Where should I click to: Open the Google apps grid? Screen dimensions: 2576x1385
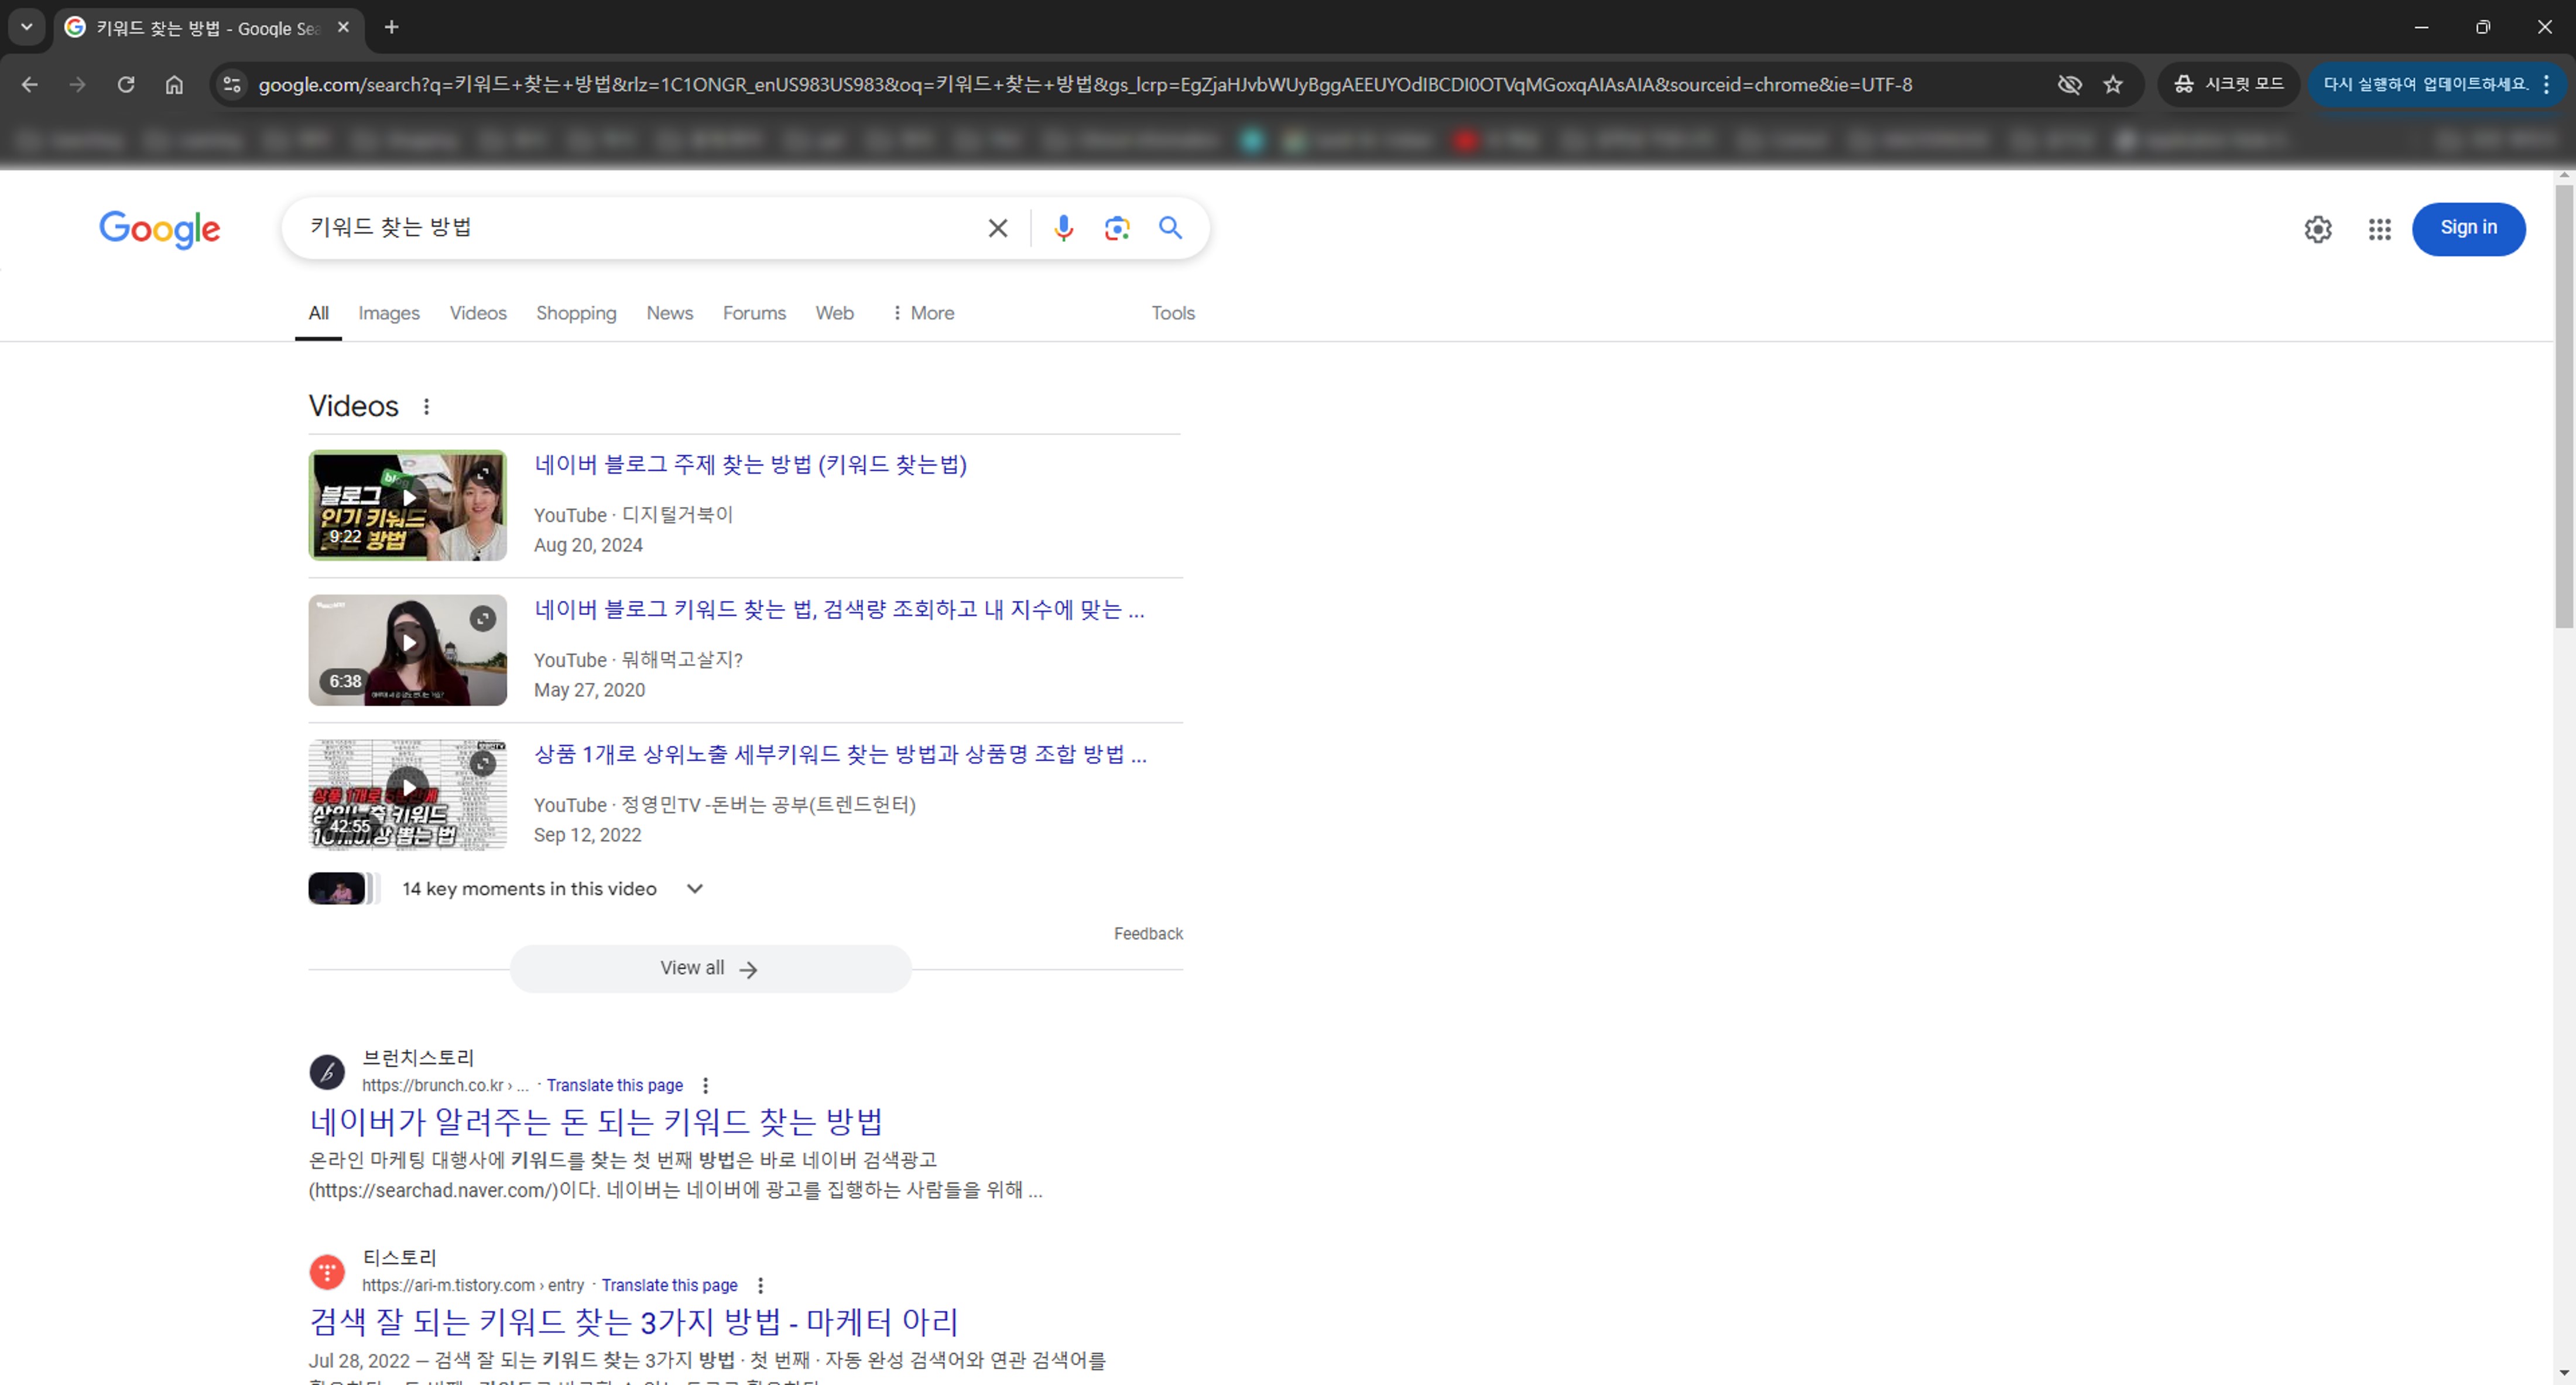coord(2379,229)
